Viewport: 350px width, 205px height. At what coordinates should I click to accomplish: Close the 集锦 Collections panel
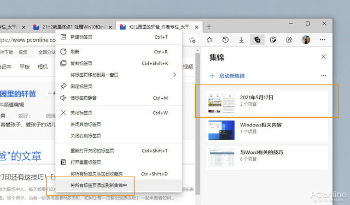pyautogui.click(x=323, y=57)
